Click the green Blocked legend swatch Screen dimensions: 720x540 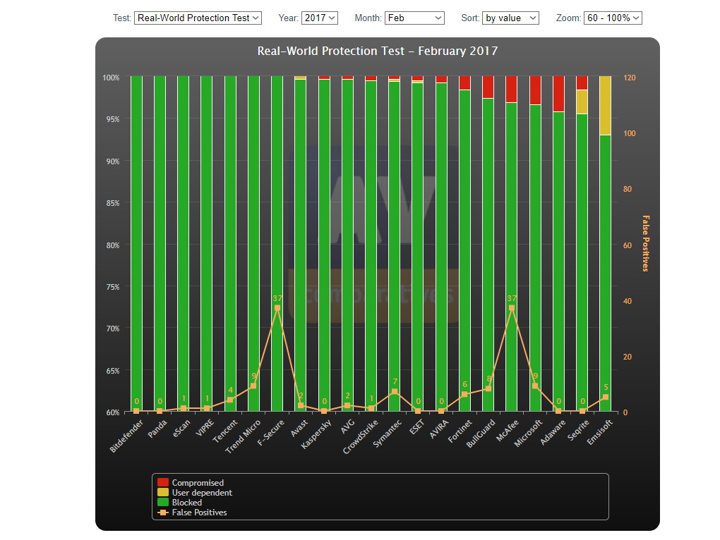click(x=162, y=503)
